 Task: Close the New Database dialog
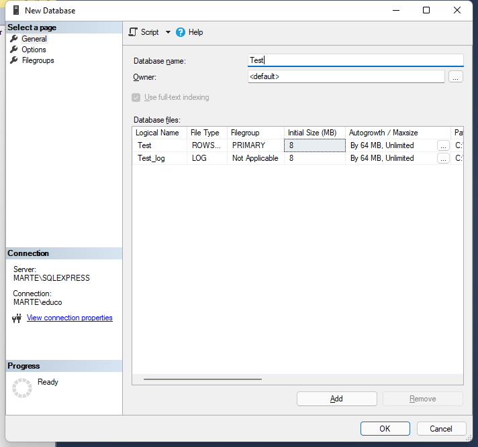457,10
